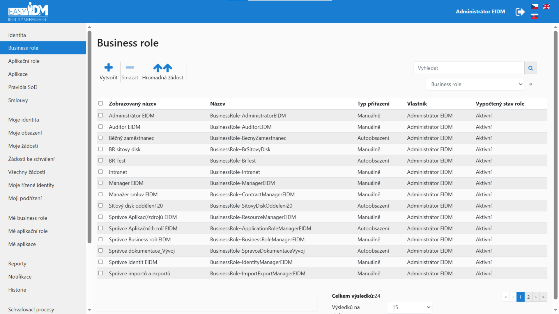Click the search magnifier icon

point(530,68)
